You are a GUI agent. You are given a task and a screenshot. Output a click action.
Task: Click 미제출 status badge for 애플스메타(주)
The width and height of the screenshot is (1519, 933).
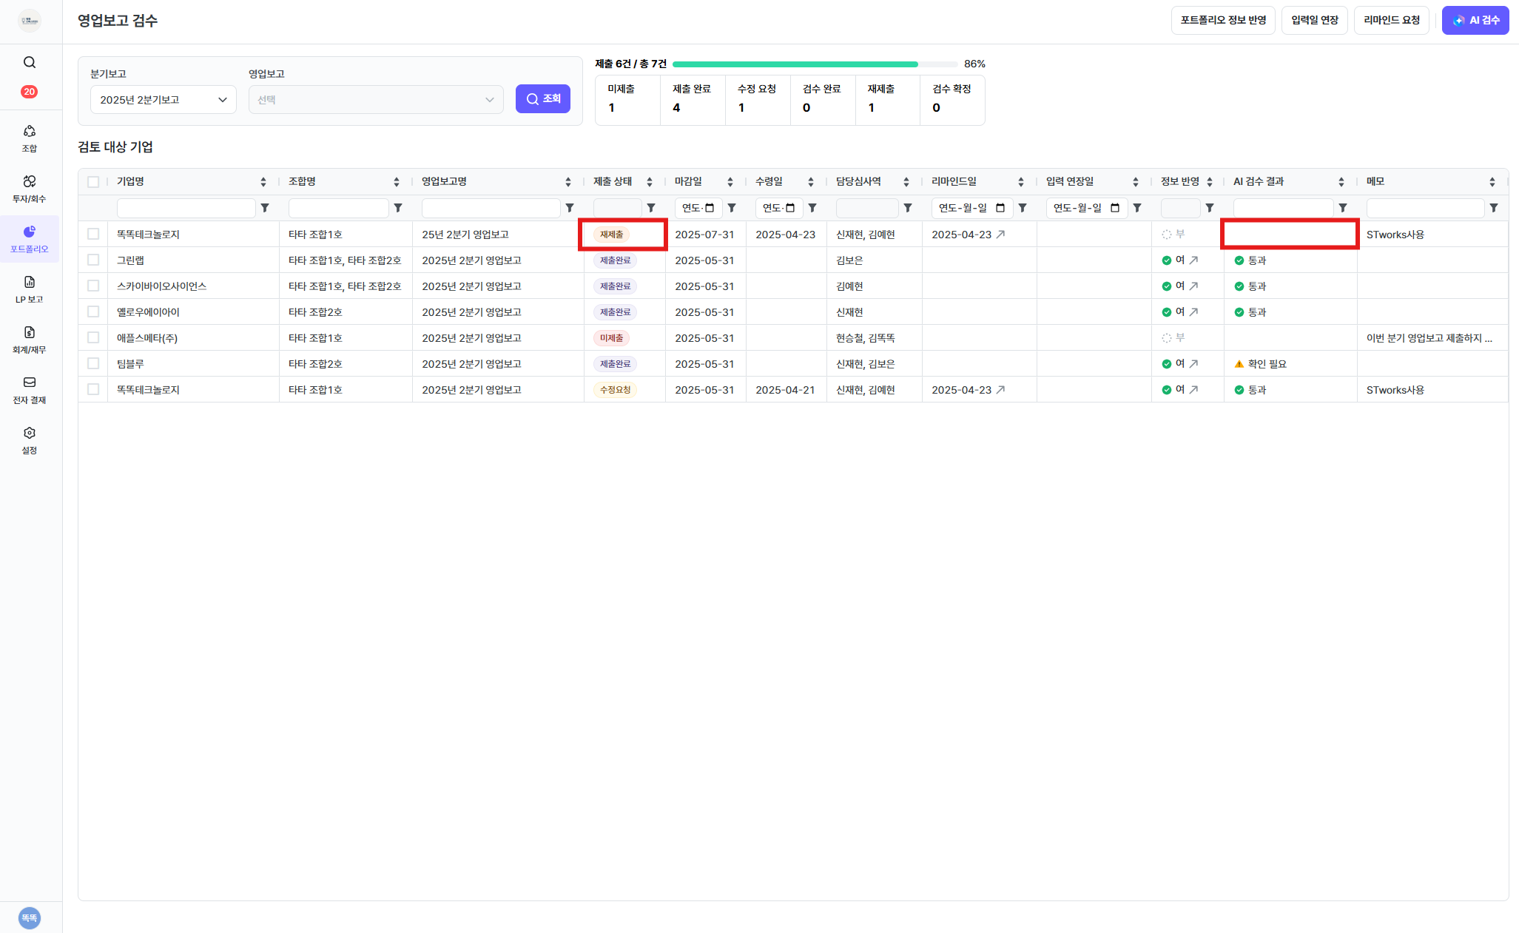pyautogui.click(x=611, y=337)
